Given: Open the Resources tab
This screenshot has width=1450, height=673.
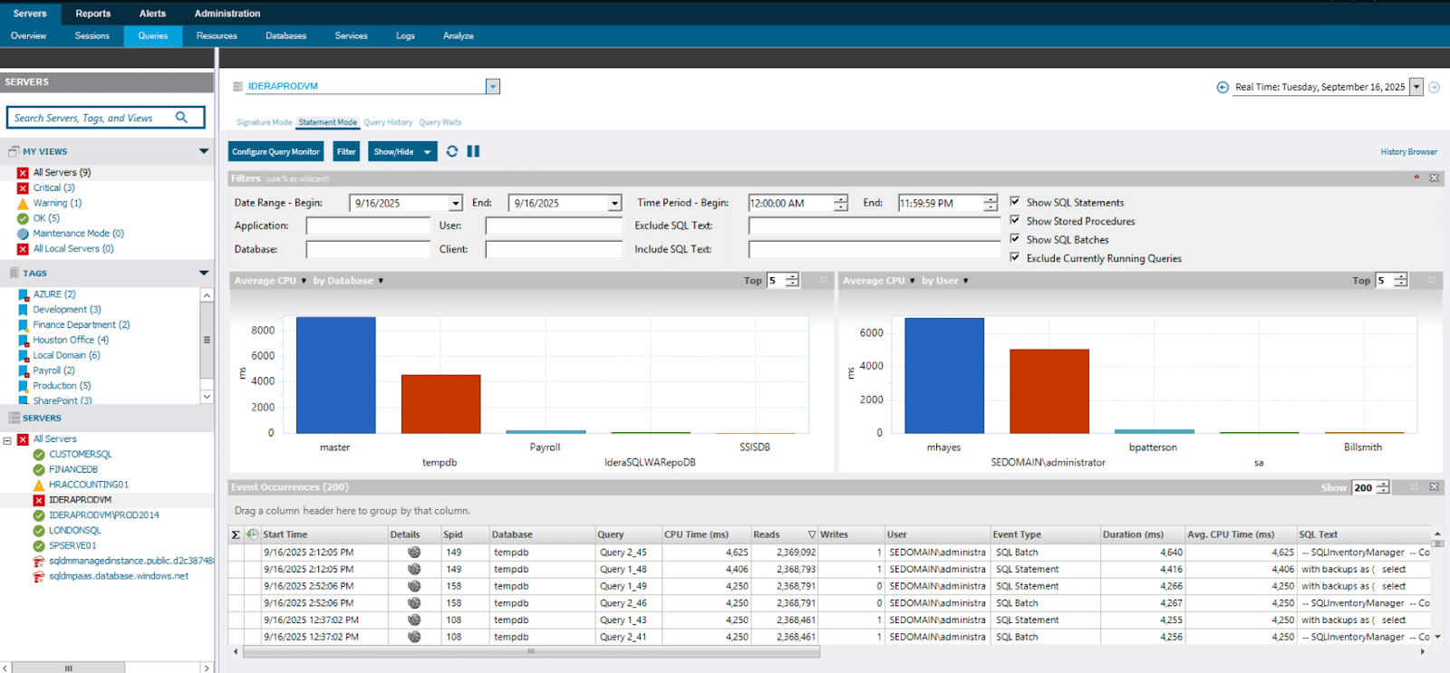Looking at the screenshot, I should pos(217,36).
